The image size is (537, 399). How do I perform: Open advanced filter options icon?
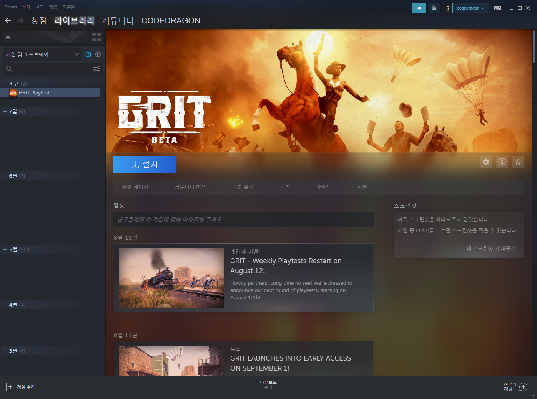pyautogui.click(x=96, y=69)
